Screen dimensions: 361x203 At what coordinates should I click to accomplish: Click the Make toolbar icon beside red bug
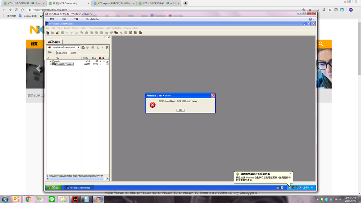point(111,33)
